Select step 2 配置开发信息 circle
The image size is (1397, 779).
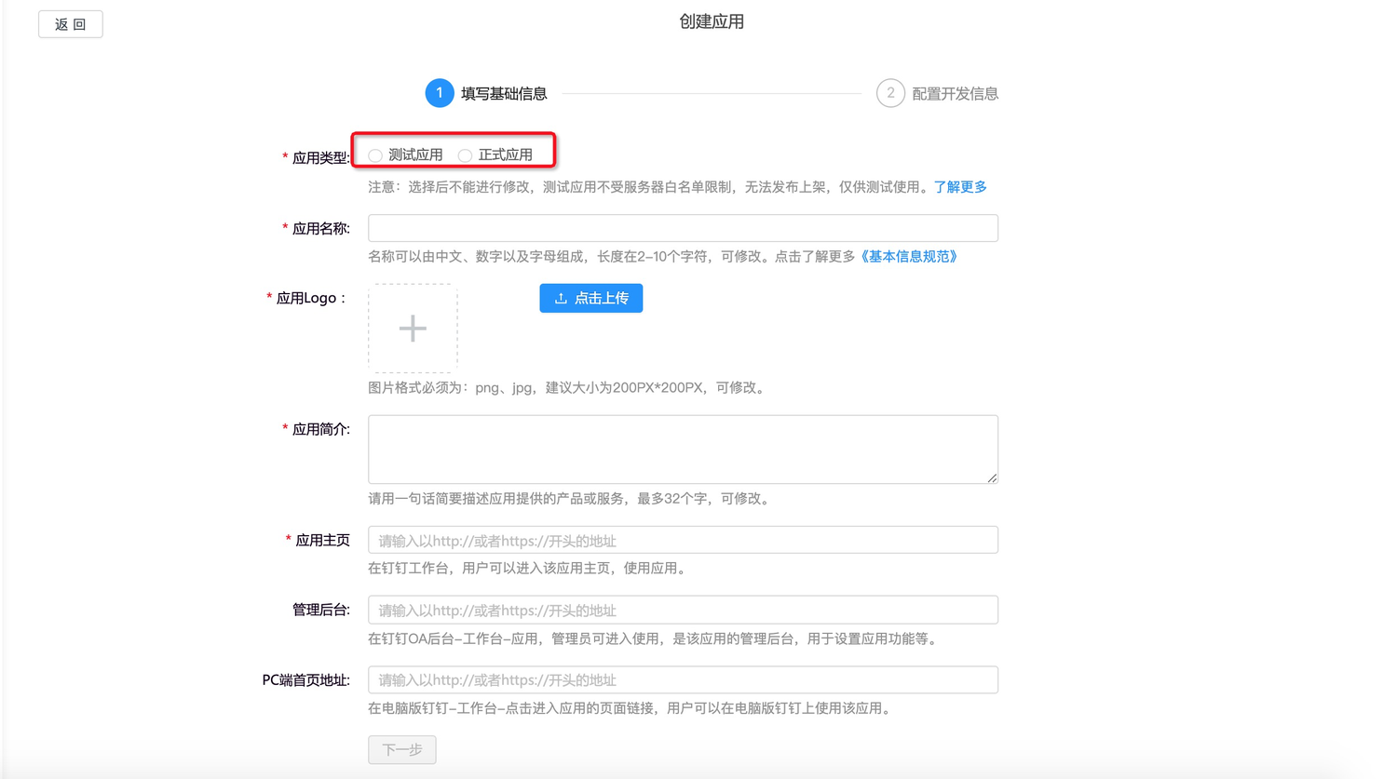[890, 93]
